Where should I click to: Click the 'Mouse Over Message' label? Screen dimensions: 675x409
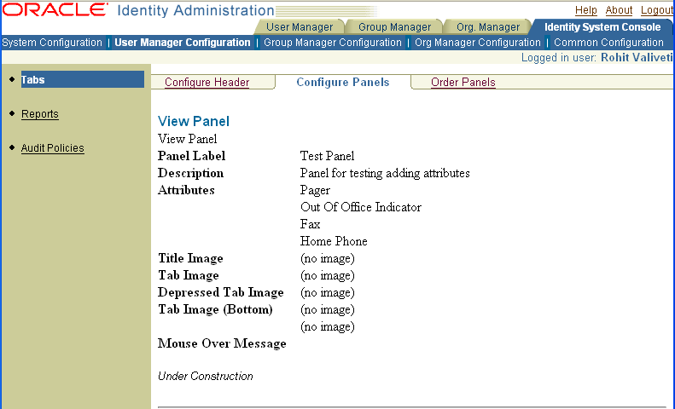[x=222, y=343]
